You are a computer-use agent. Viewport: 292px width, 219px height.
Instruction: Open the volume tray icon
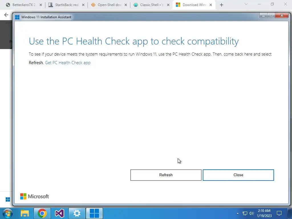click(252, 213)
